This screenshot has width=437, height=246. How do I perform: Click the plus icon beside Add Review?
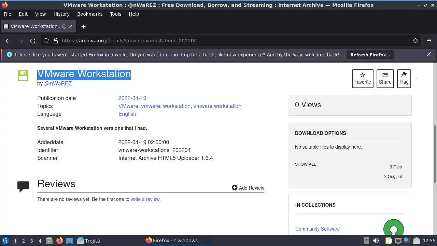[235, 188]
